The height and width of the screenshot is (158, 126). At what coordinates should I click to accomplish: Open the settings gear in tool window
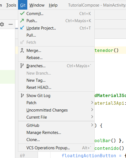(2, 24)
